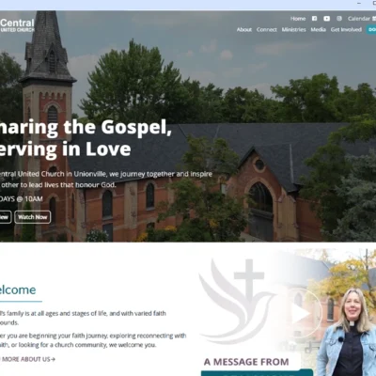The height and width of the screenshot is (376, 376).
Task: Click the Central United Church logo
Action: (x=17, y=25)
